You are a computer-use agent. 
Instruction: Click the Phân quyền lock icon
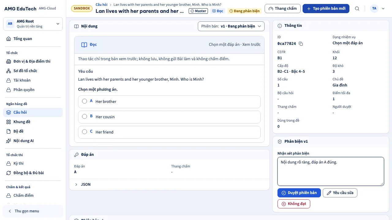[x=9, y=90]
